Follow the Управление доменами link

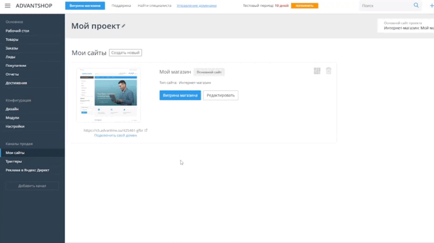(x=196, y=6)
